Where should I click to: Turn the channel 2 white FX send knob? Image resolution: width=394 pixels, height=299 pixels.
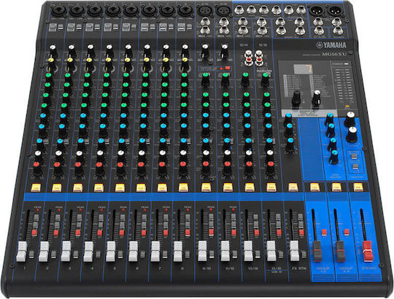(58, 154)
